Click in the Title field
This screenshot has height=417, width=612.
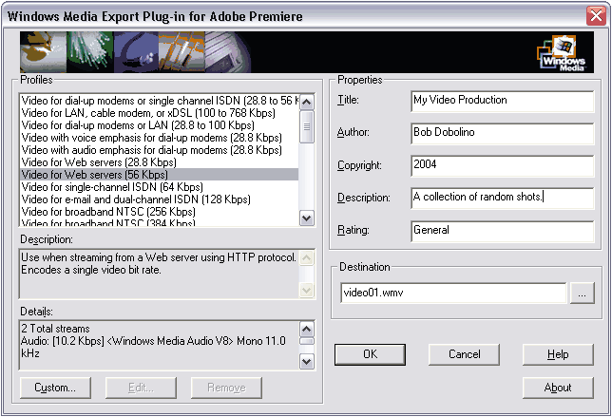click(x=503, y=101)
